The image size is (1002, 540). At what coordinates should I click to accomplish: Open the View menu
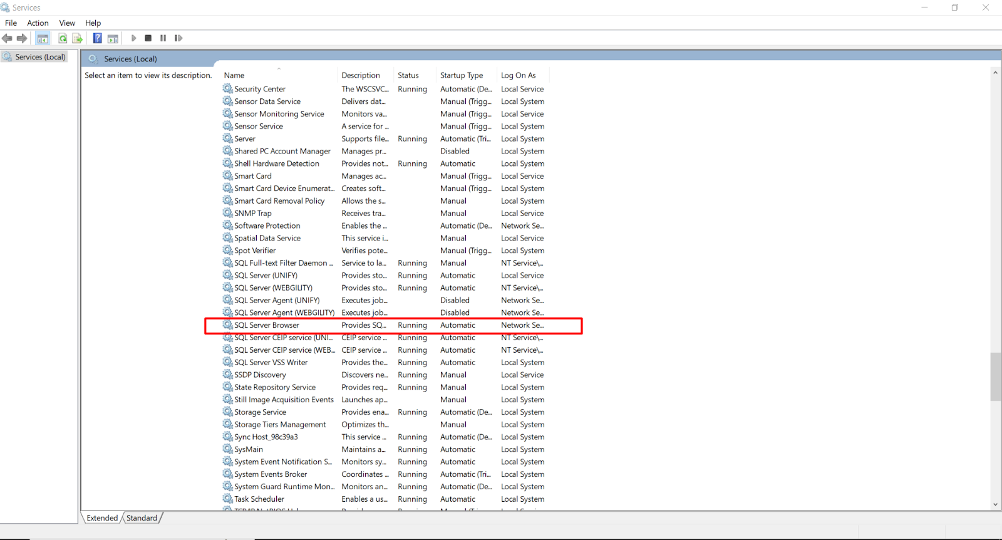tap(67, 23)
